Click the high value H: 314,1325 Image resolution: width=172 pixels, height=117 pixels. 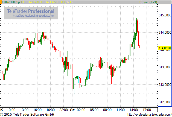[x=48, y=2]
